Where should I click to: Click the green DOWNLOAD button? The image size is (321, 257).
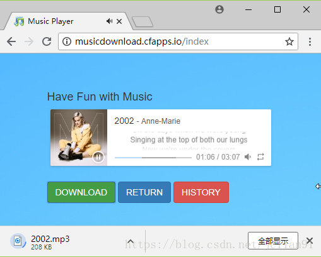pyautogui.click(x=81, y=192)
